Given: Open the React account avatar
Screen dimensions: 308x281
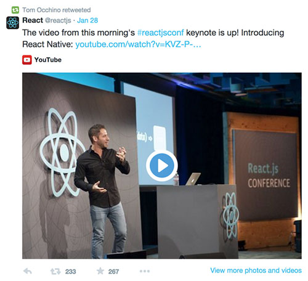Looking at the screenshot, I should coord(12,23).
